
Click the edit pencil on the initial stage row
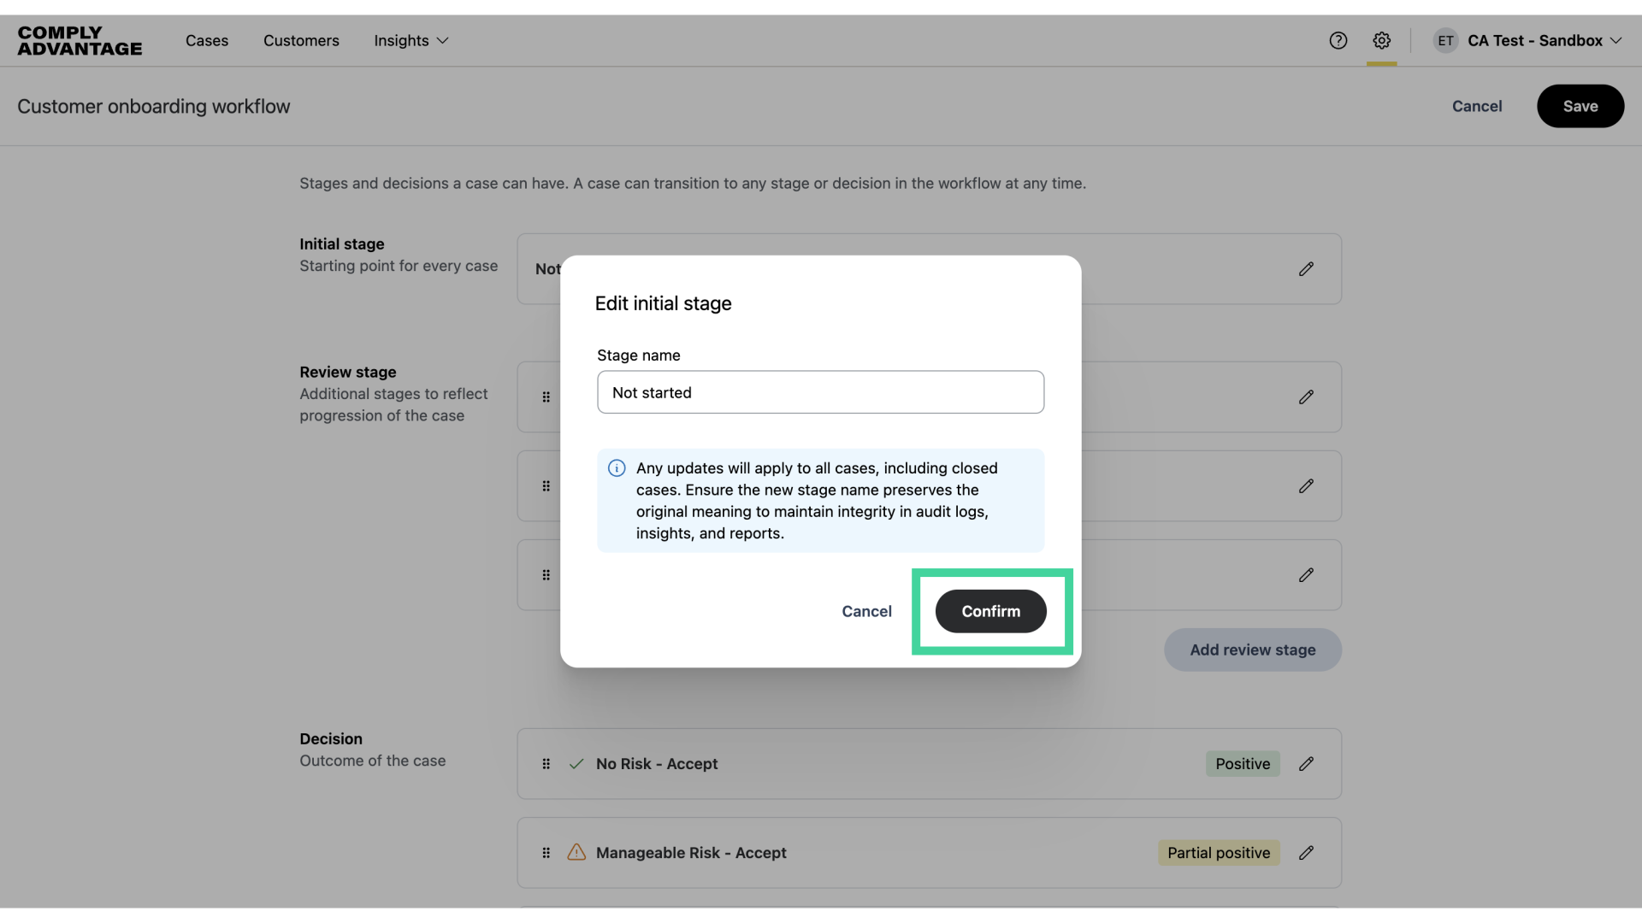(x=1306, y=268)
